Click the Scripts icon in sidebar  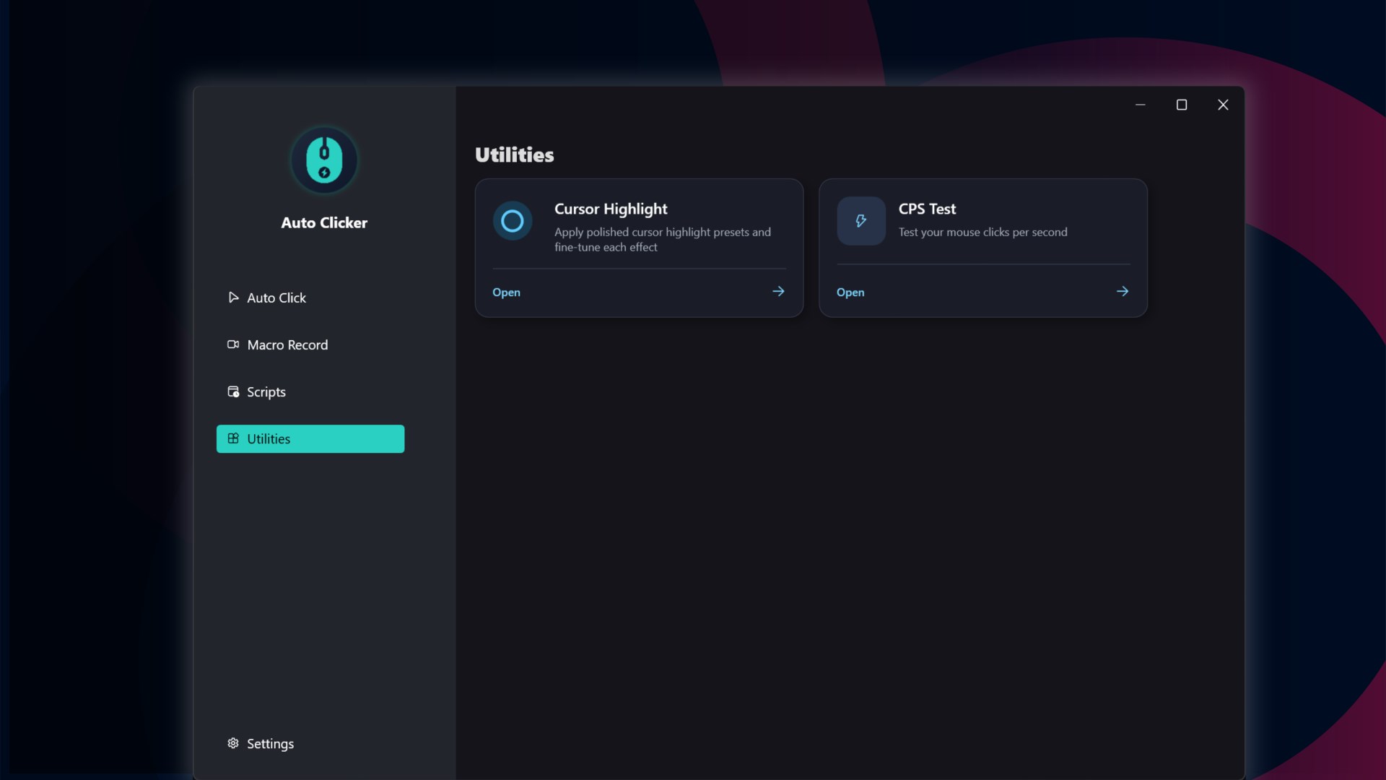tap(233, 391)
